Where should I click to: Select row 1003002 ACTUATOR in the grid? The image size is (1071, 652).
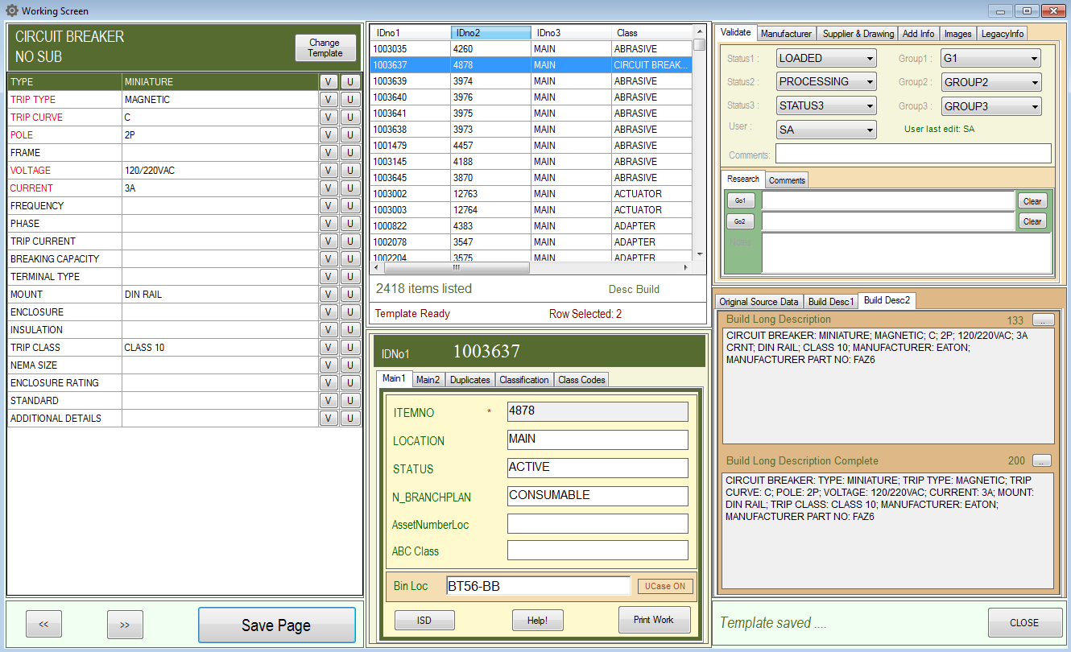tap(531, 194)
